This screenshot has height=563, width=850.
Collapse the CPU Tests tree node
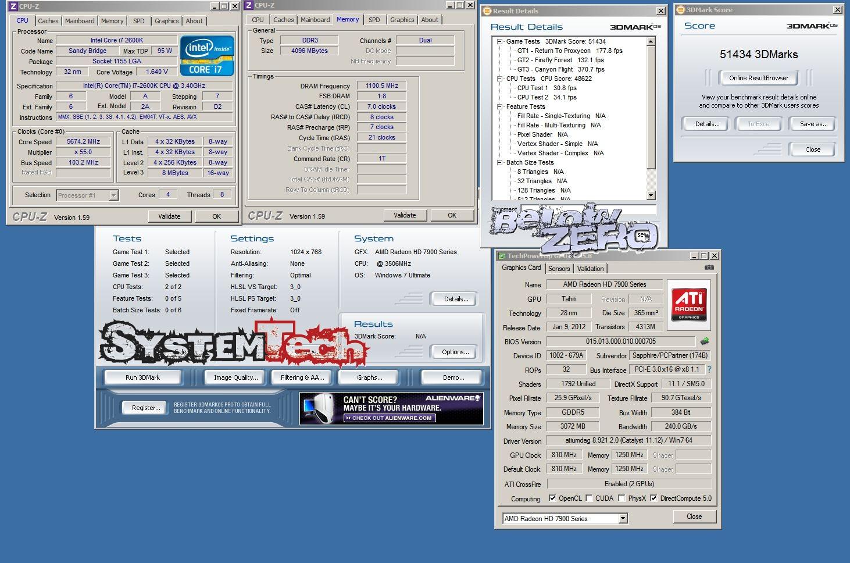pos(499,79)
